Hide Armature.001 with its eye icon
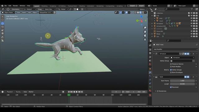Image resolution: width=199 pixels, height=112 pixels. (x=192, y=26)
